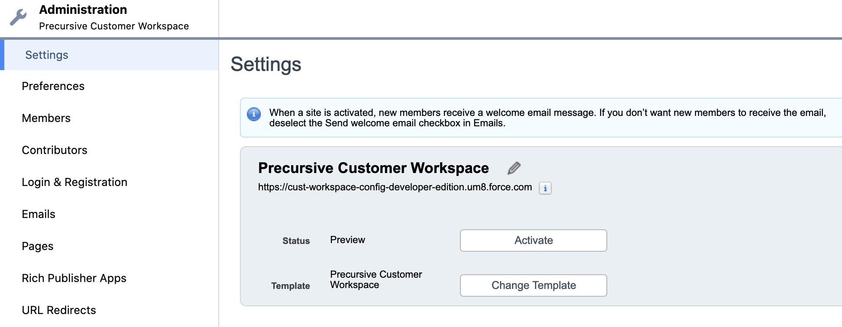Select Preferences in the sidebar

coord(53,86)
